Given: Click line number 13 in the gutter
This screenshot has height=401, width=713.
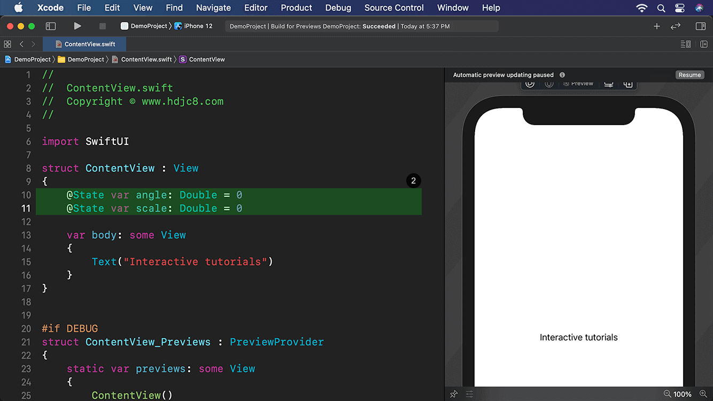Looking at the screenshot, I should coord(26,235).
